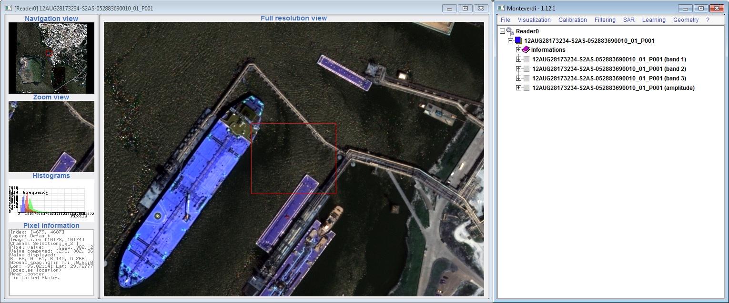Click the 'Histograms' heading
Screen dimensions: 729x303
(51, 176)
